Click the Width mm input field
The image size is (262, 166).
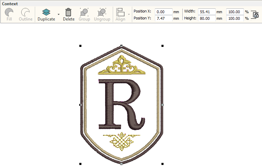coord(207,12)
